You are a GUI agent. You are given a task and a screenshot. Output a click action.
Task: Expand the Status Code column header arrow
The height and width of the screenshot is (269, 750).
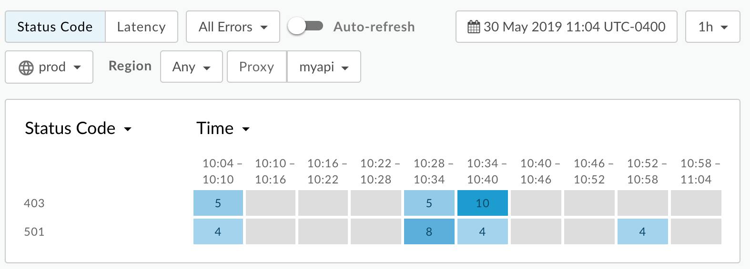(x=128, y=129)
